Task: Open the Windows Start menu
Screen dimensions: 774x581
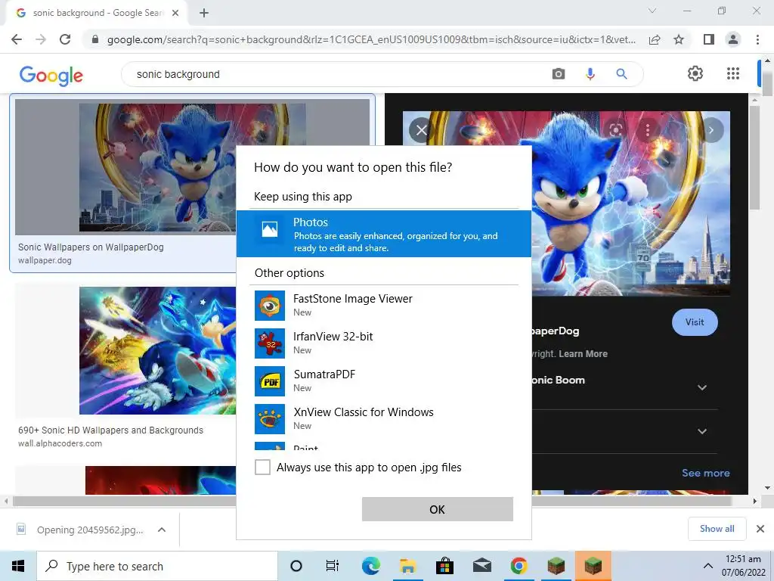Action: click(x=18, y=566)
